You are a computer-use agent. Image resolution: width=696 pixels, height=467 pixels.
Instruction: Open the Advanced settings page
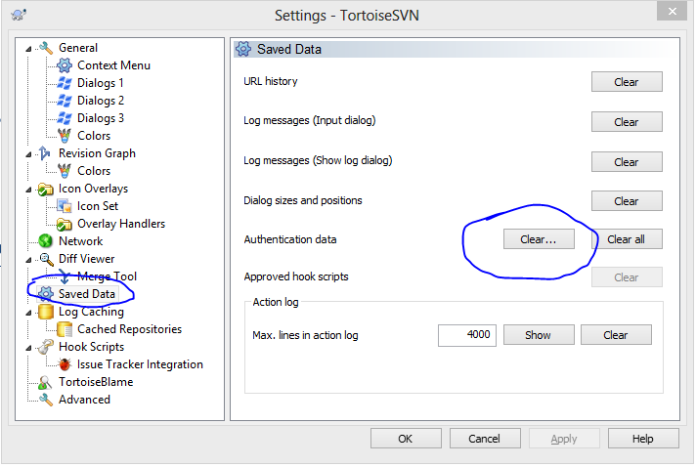(x=84, y=400)
